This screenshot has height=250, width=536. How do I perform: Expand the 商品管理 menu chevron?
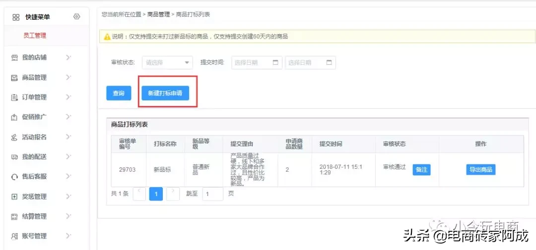coord(68,77)
